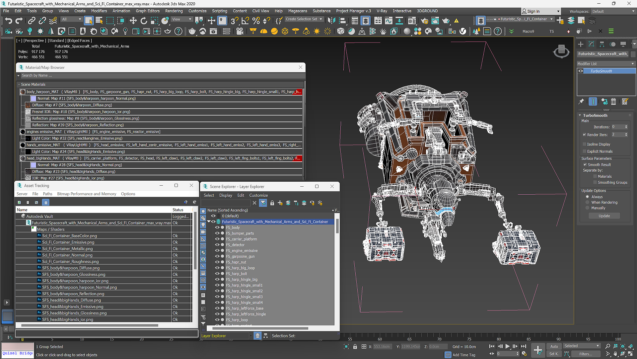Click the V-Ray logo toolbar icon
637x359 pixels.
tap(463, 31)
